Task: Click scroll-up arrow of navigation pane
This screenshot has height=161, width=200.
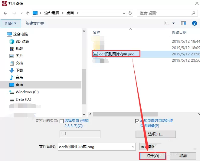Action: click(84, 31)
